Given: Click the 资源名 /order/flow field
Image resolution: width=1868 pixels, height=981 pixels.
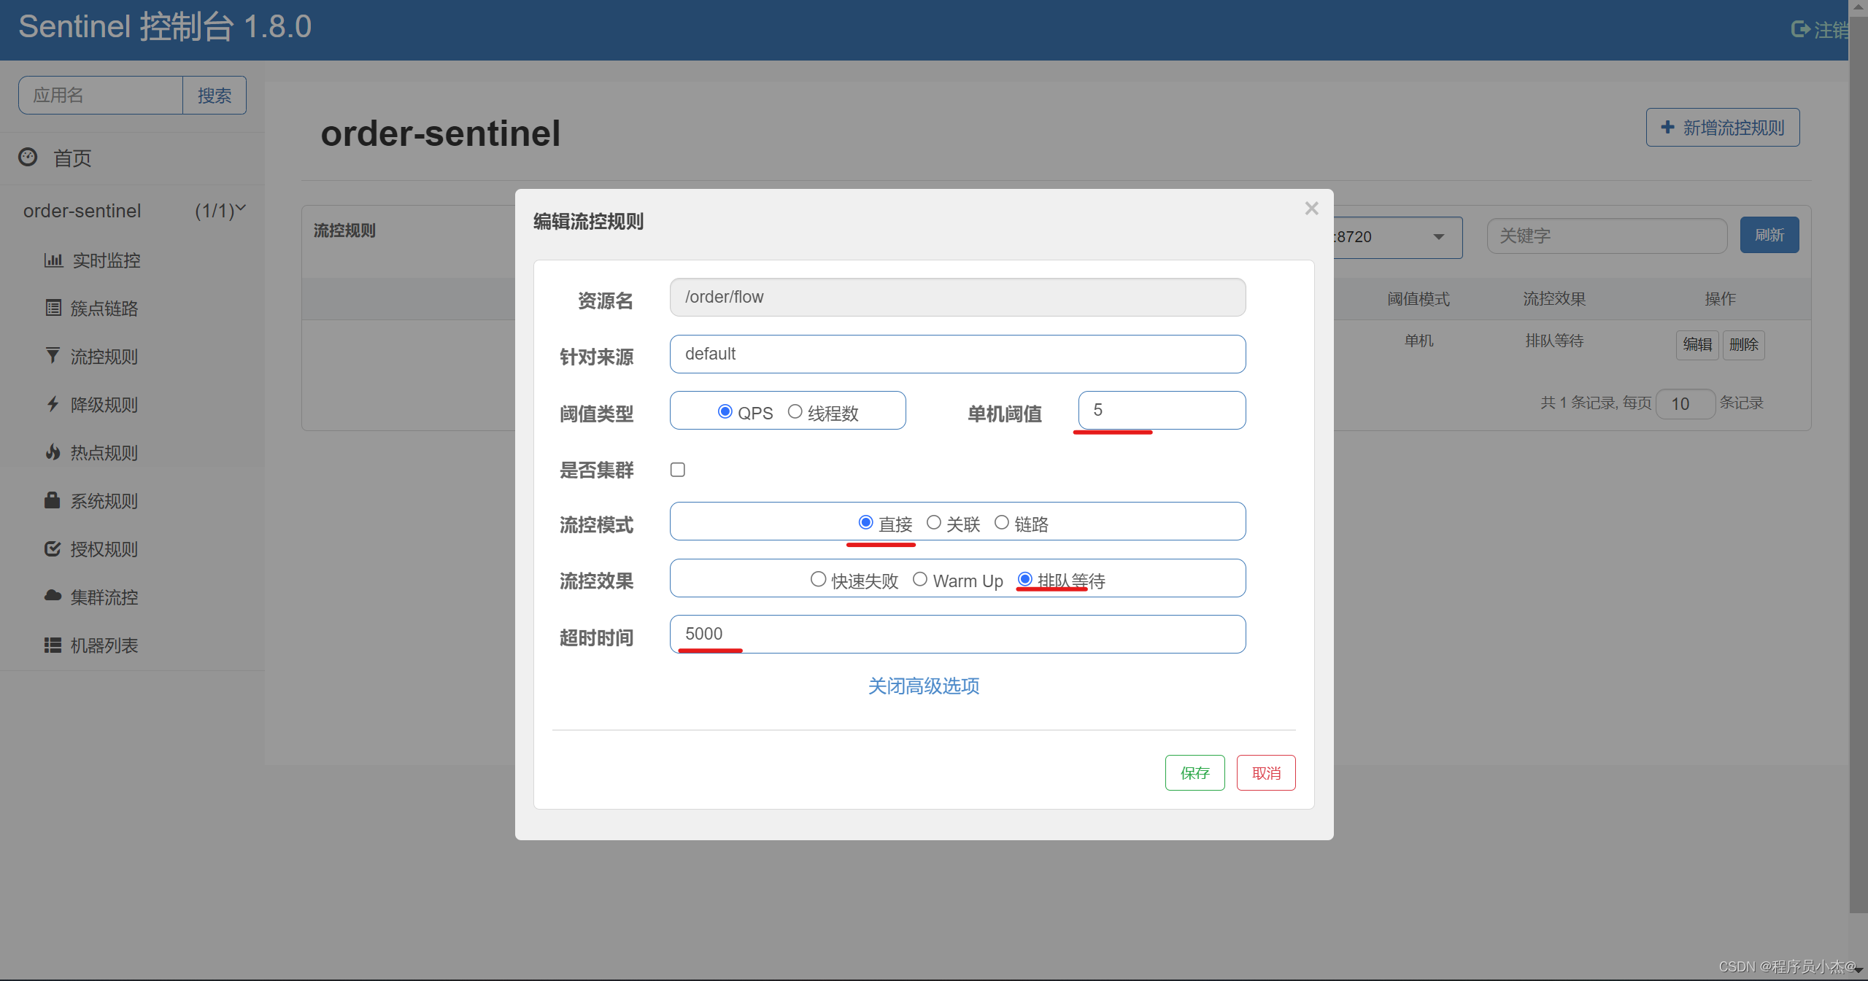Looking at the screenshot, I should pos(957,297).
